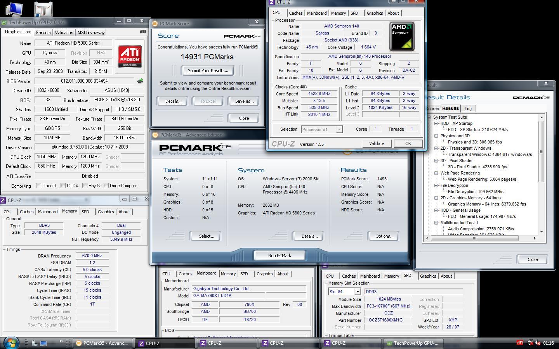Switch to Caches tab in the top CPU-Z window

295,13
